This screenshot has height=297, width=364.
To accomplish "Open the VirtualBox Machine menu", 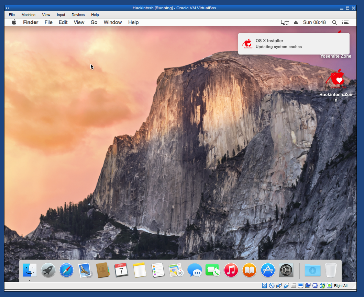I will point(28,15).
